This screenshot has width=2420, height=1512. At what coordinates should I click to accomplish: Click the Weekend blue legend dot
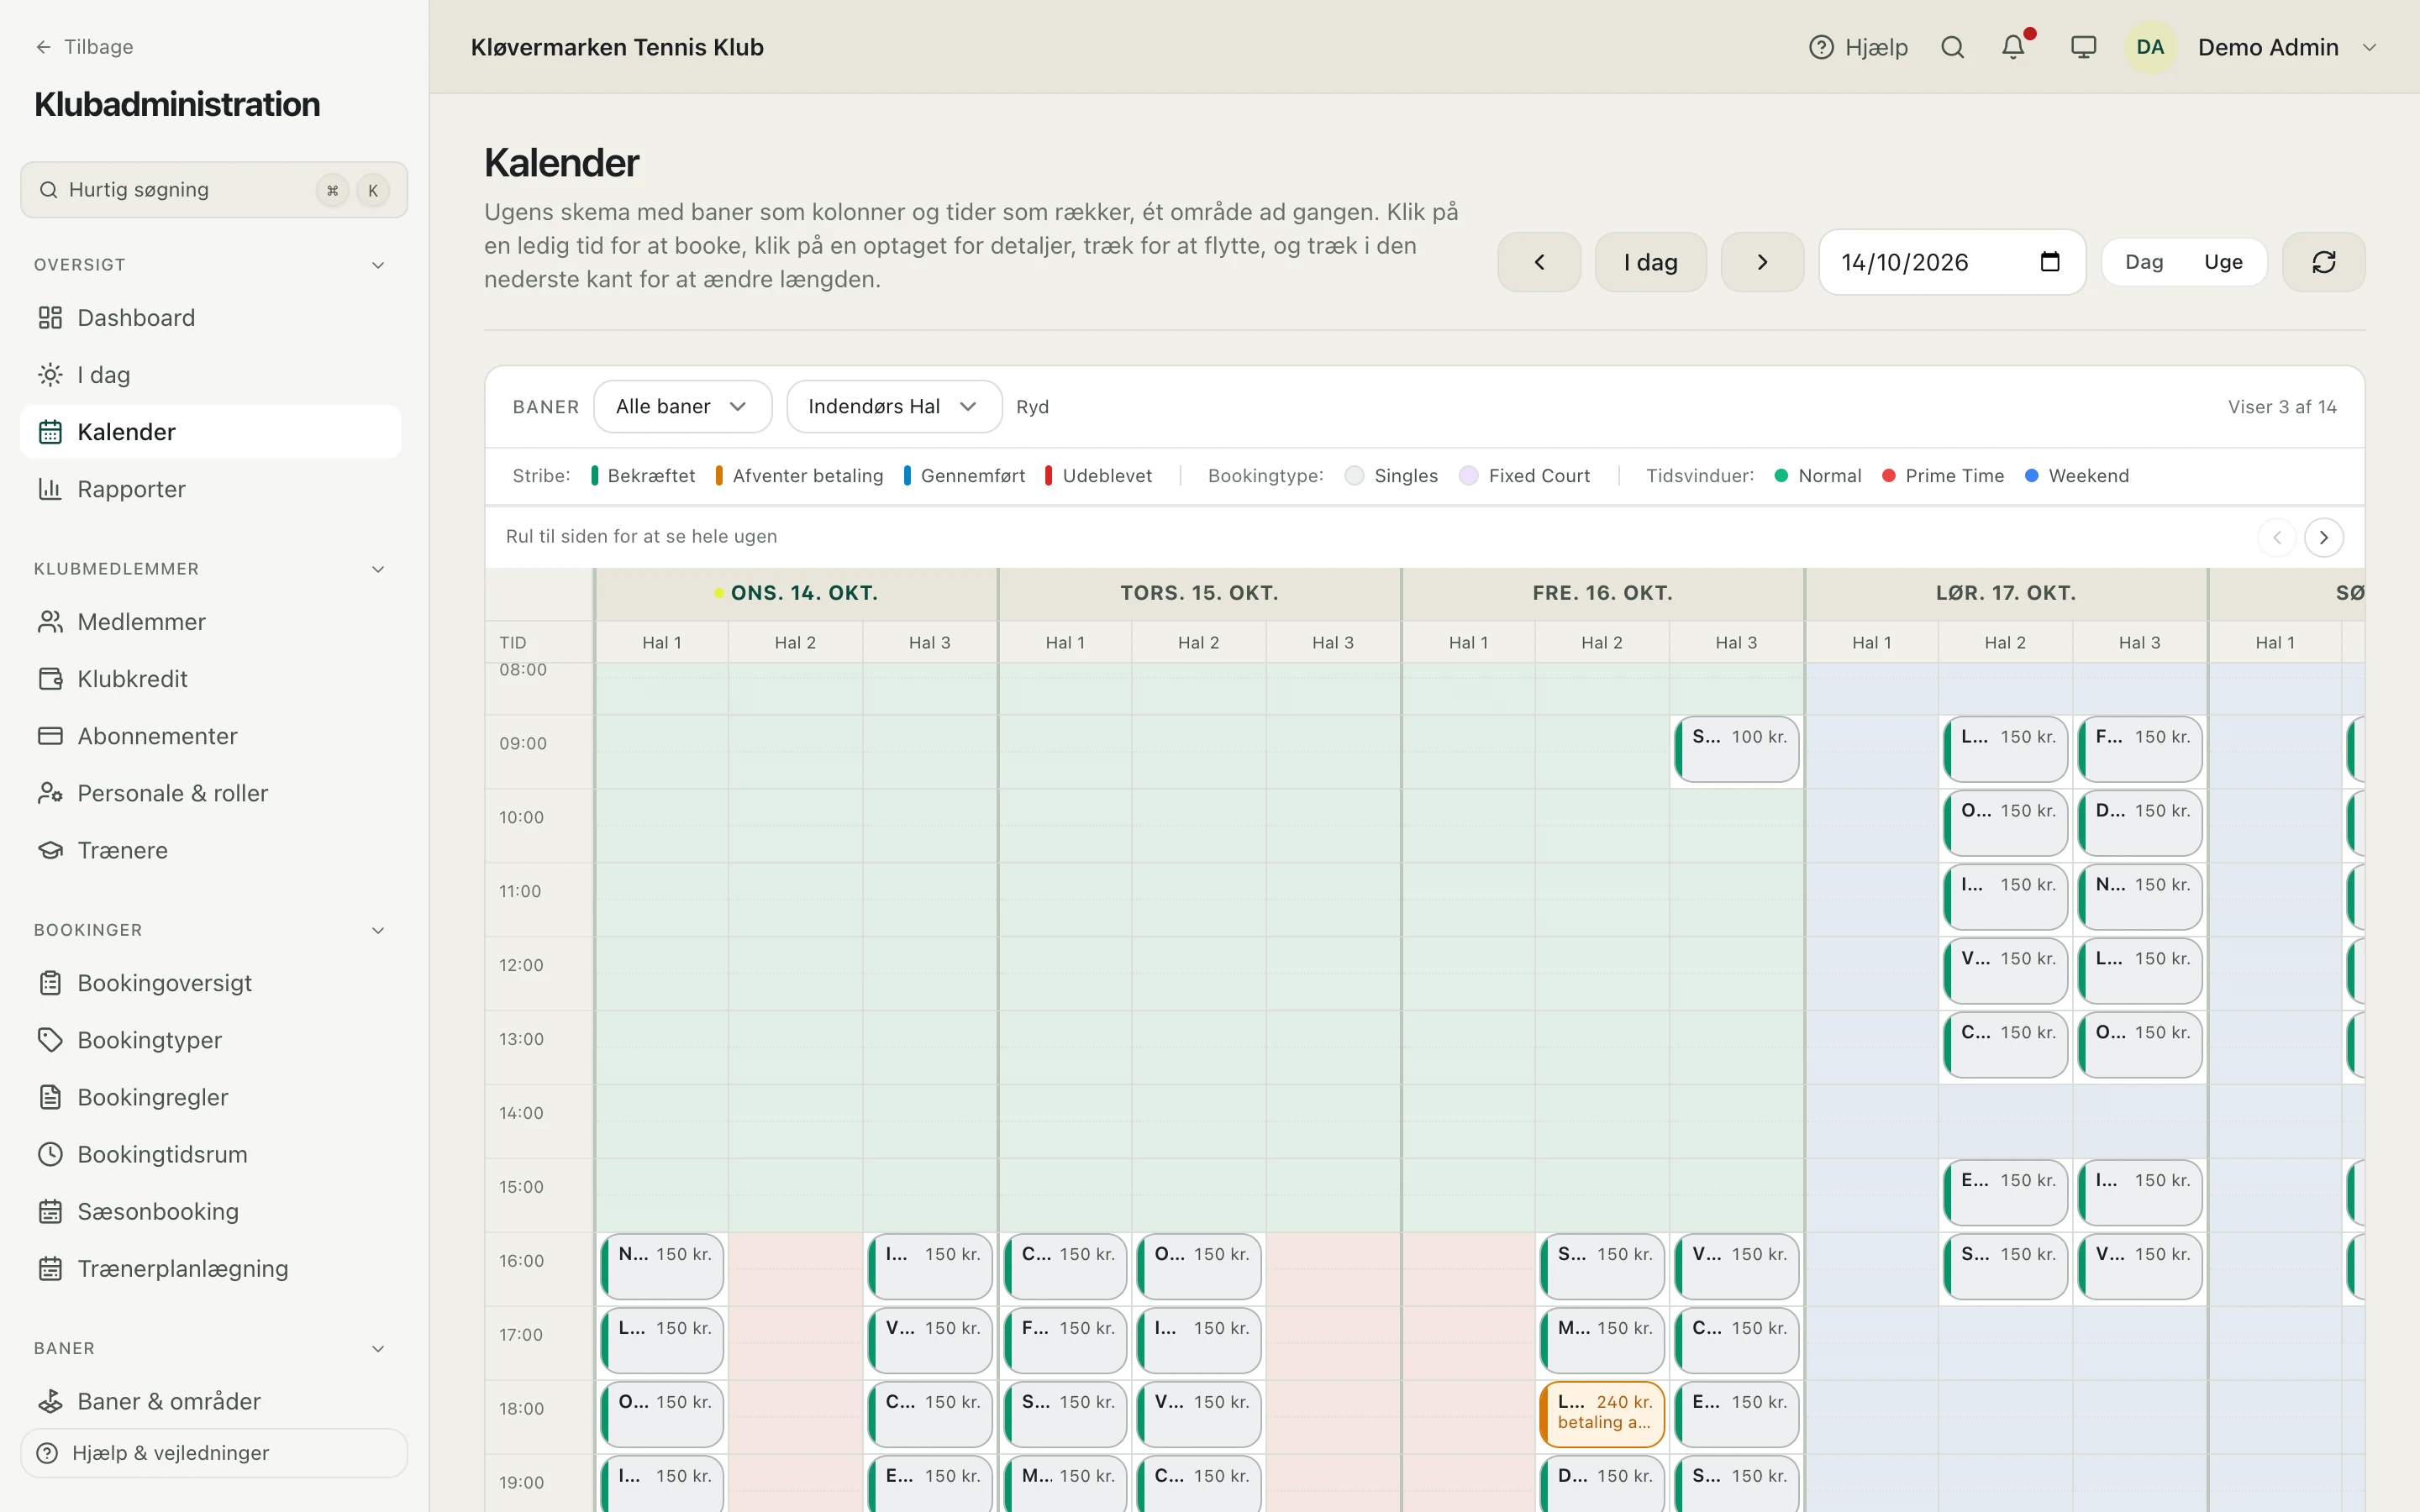[x=2031, y=476]
